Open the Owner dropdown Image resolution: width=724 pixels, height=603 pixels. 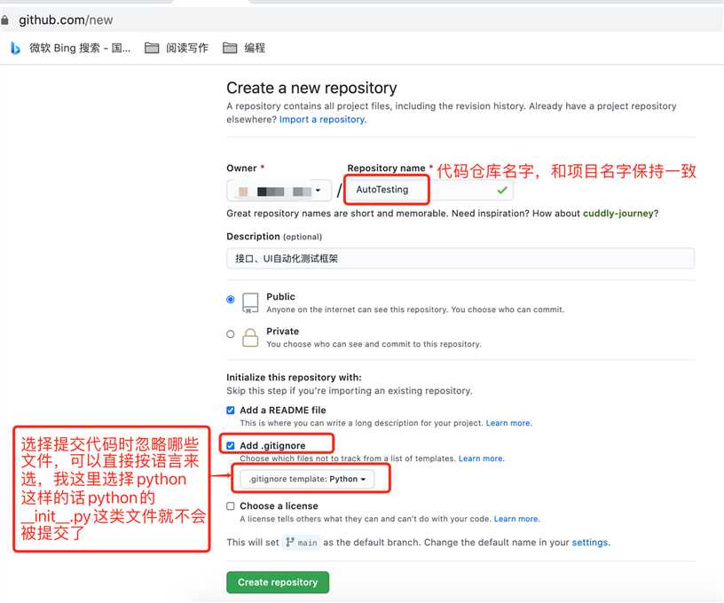pos(279,191)
